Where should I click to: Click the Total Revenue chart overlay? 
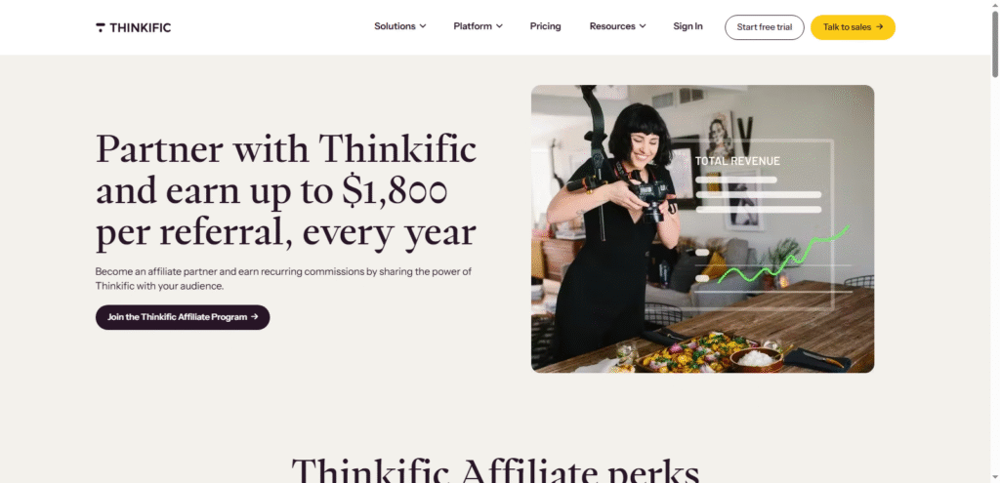762,217
